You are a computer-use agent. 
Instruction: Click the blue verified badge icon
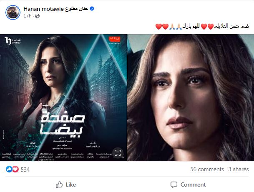pos(92,9)
